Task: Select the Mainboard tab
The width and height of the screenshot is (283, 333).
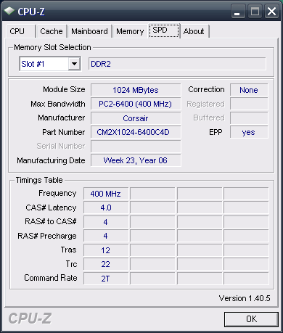Action: pyautogui.click(x=90, y=31)
